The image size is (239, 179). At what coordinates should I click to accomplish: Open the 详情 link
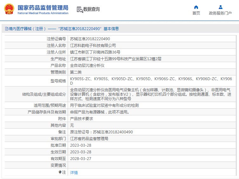point(74,173)
